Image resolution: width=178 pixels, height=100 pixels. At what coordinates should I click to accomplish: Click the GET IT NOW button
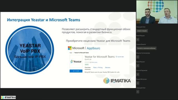point(76,71)
